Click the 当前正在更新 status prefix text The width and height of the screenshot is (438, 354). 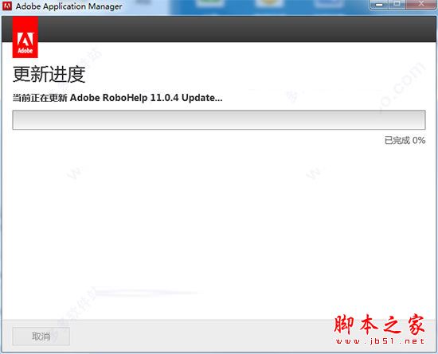[x=40, y=98]
